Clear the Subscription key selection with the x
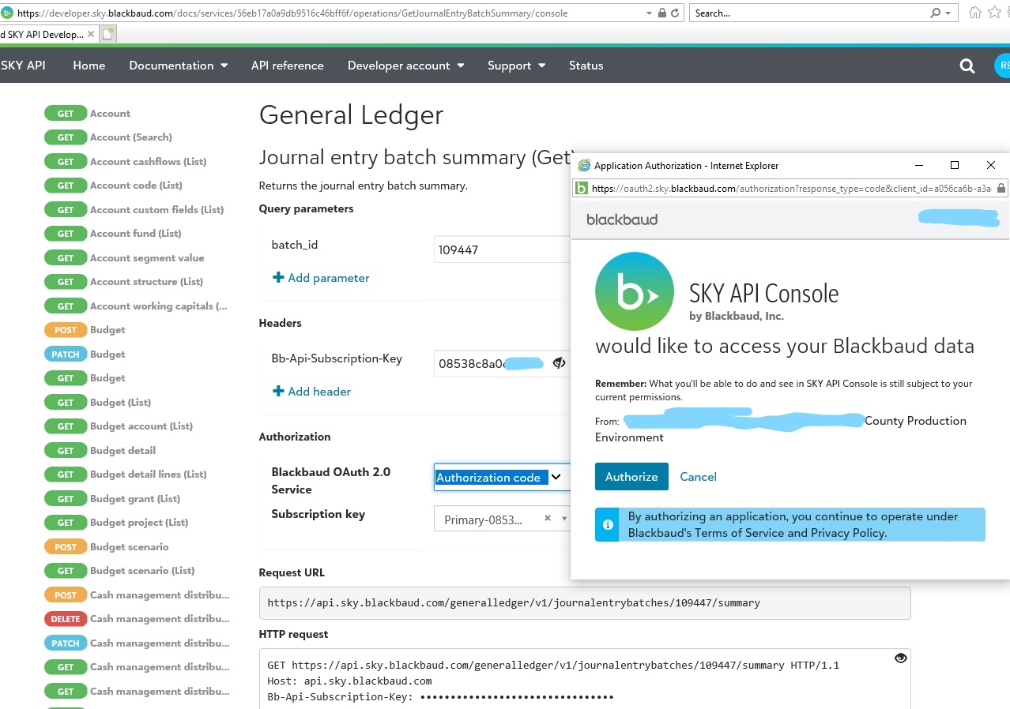 [x=547, y=519]
